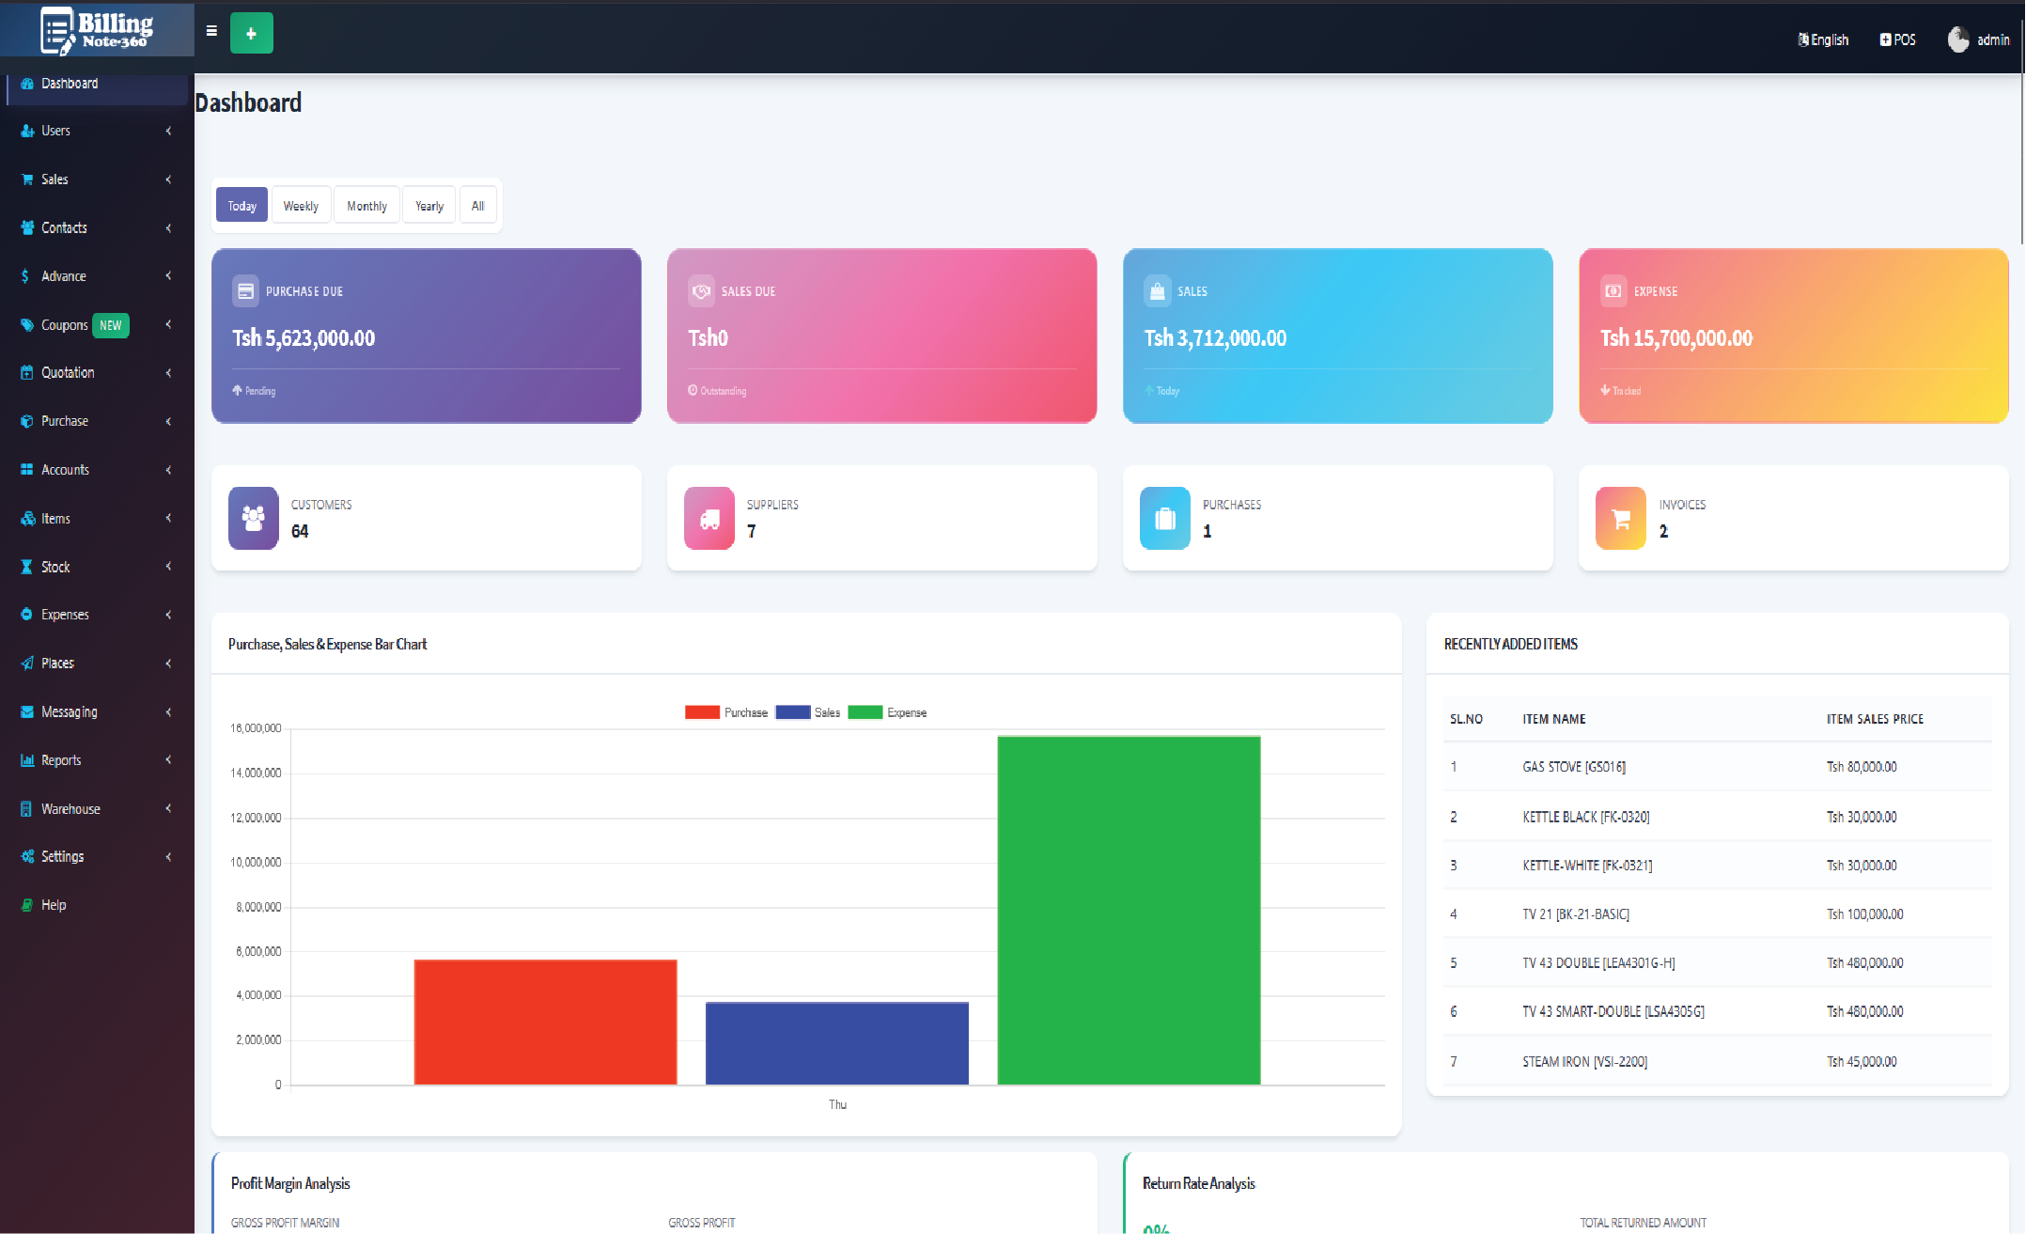Image resolution: width=2026 pixels, height=1234 pixels.
Task: Select the Yearly filter tab
Action: [429, 206]
